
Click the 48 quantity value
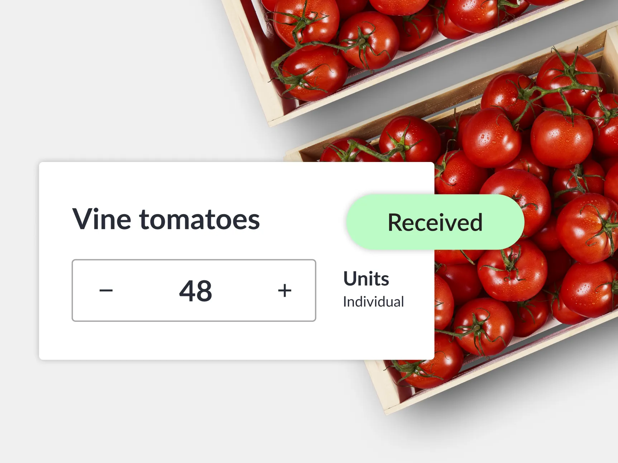coord(196,291)
